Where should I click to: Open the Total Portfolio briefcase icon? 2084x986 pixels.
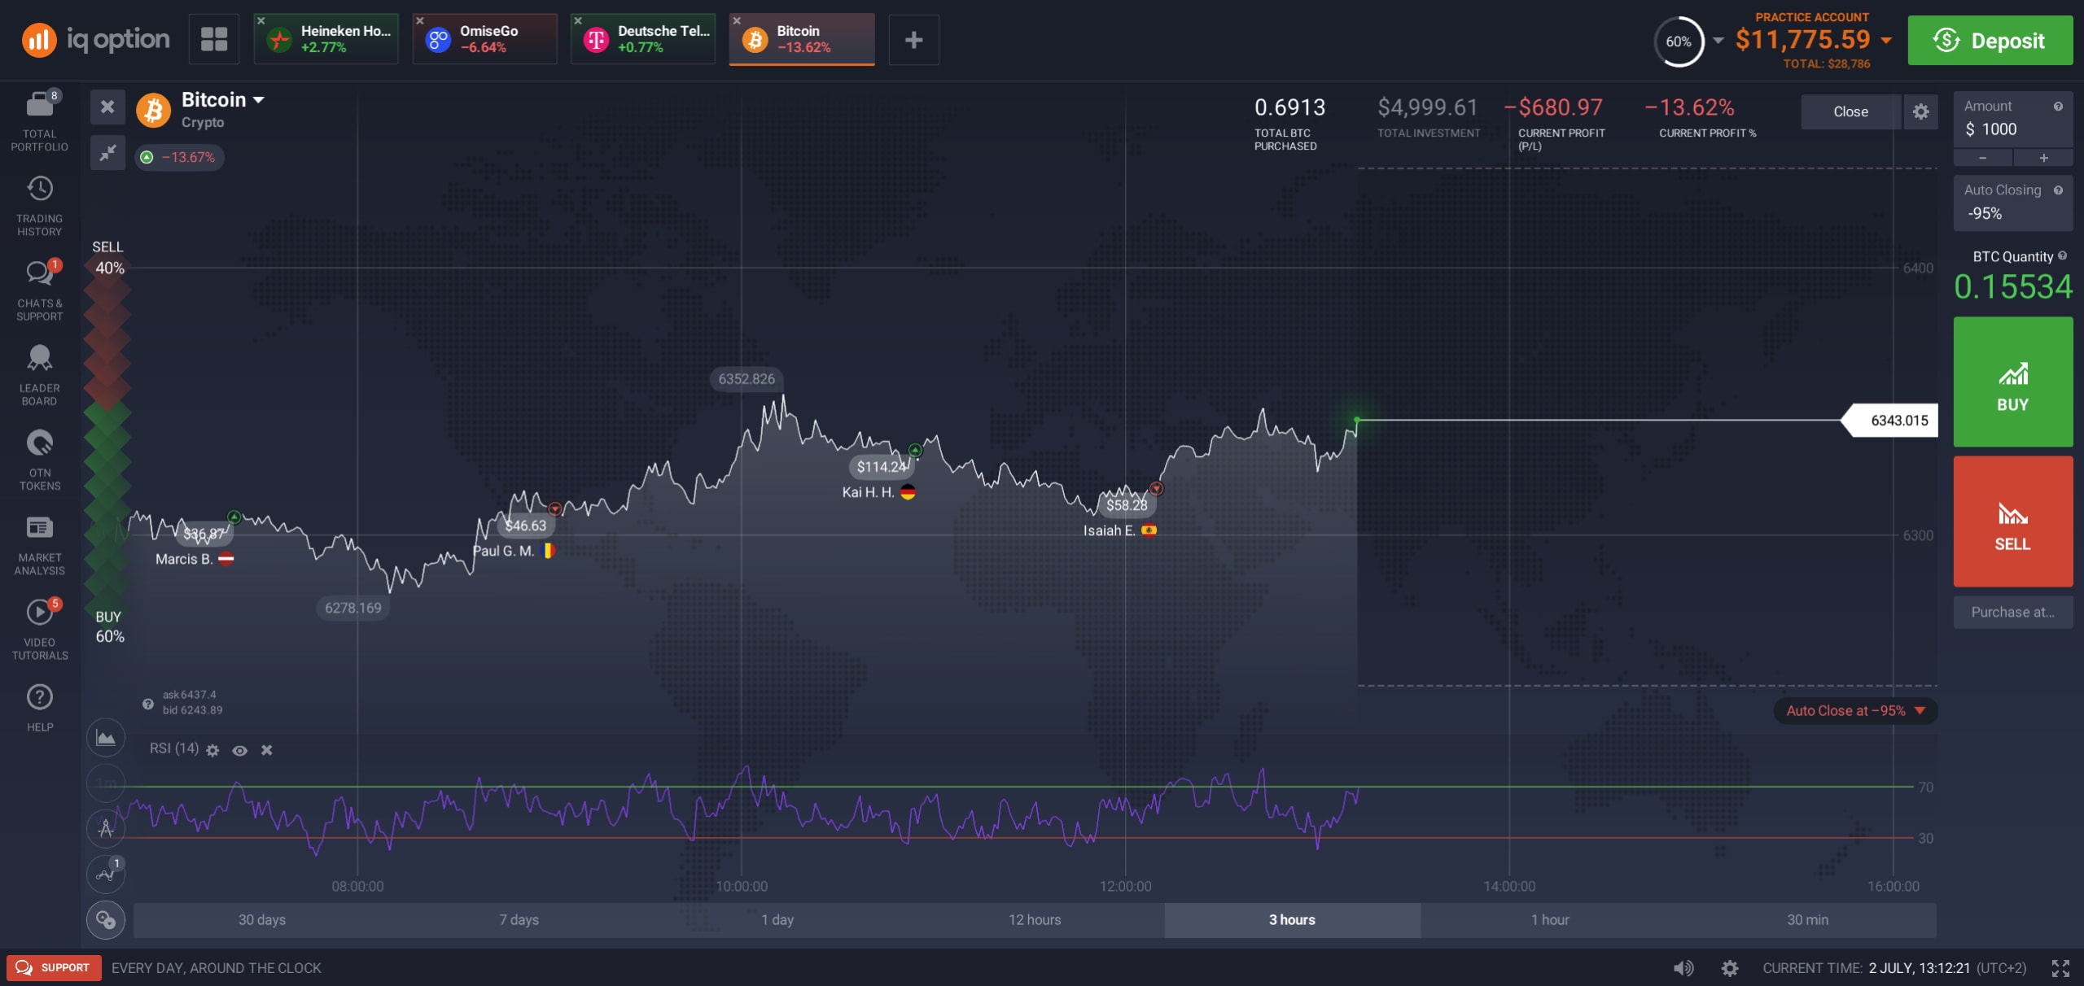coord(39,106)
